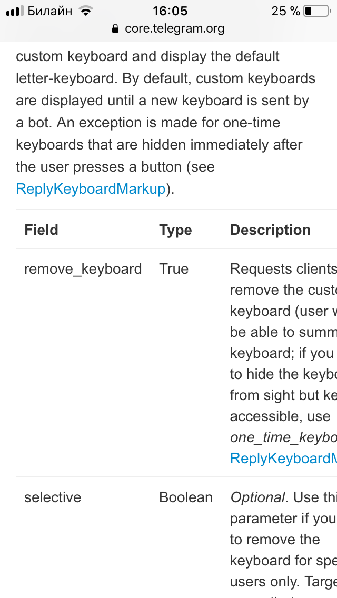The height and width of the screenshot is (598, 337).
Task: Open the core.telegram.org address field
Action: pos(168,28)
